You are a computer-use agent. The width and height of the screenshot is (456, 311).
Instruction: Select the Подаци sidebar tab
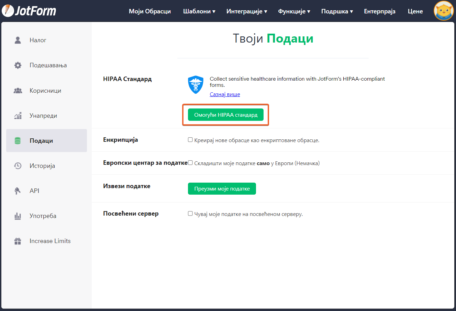[47, 141]
